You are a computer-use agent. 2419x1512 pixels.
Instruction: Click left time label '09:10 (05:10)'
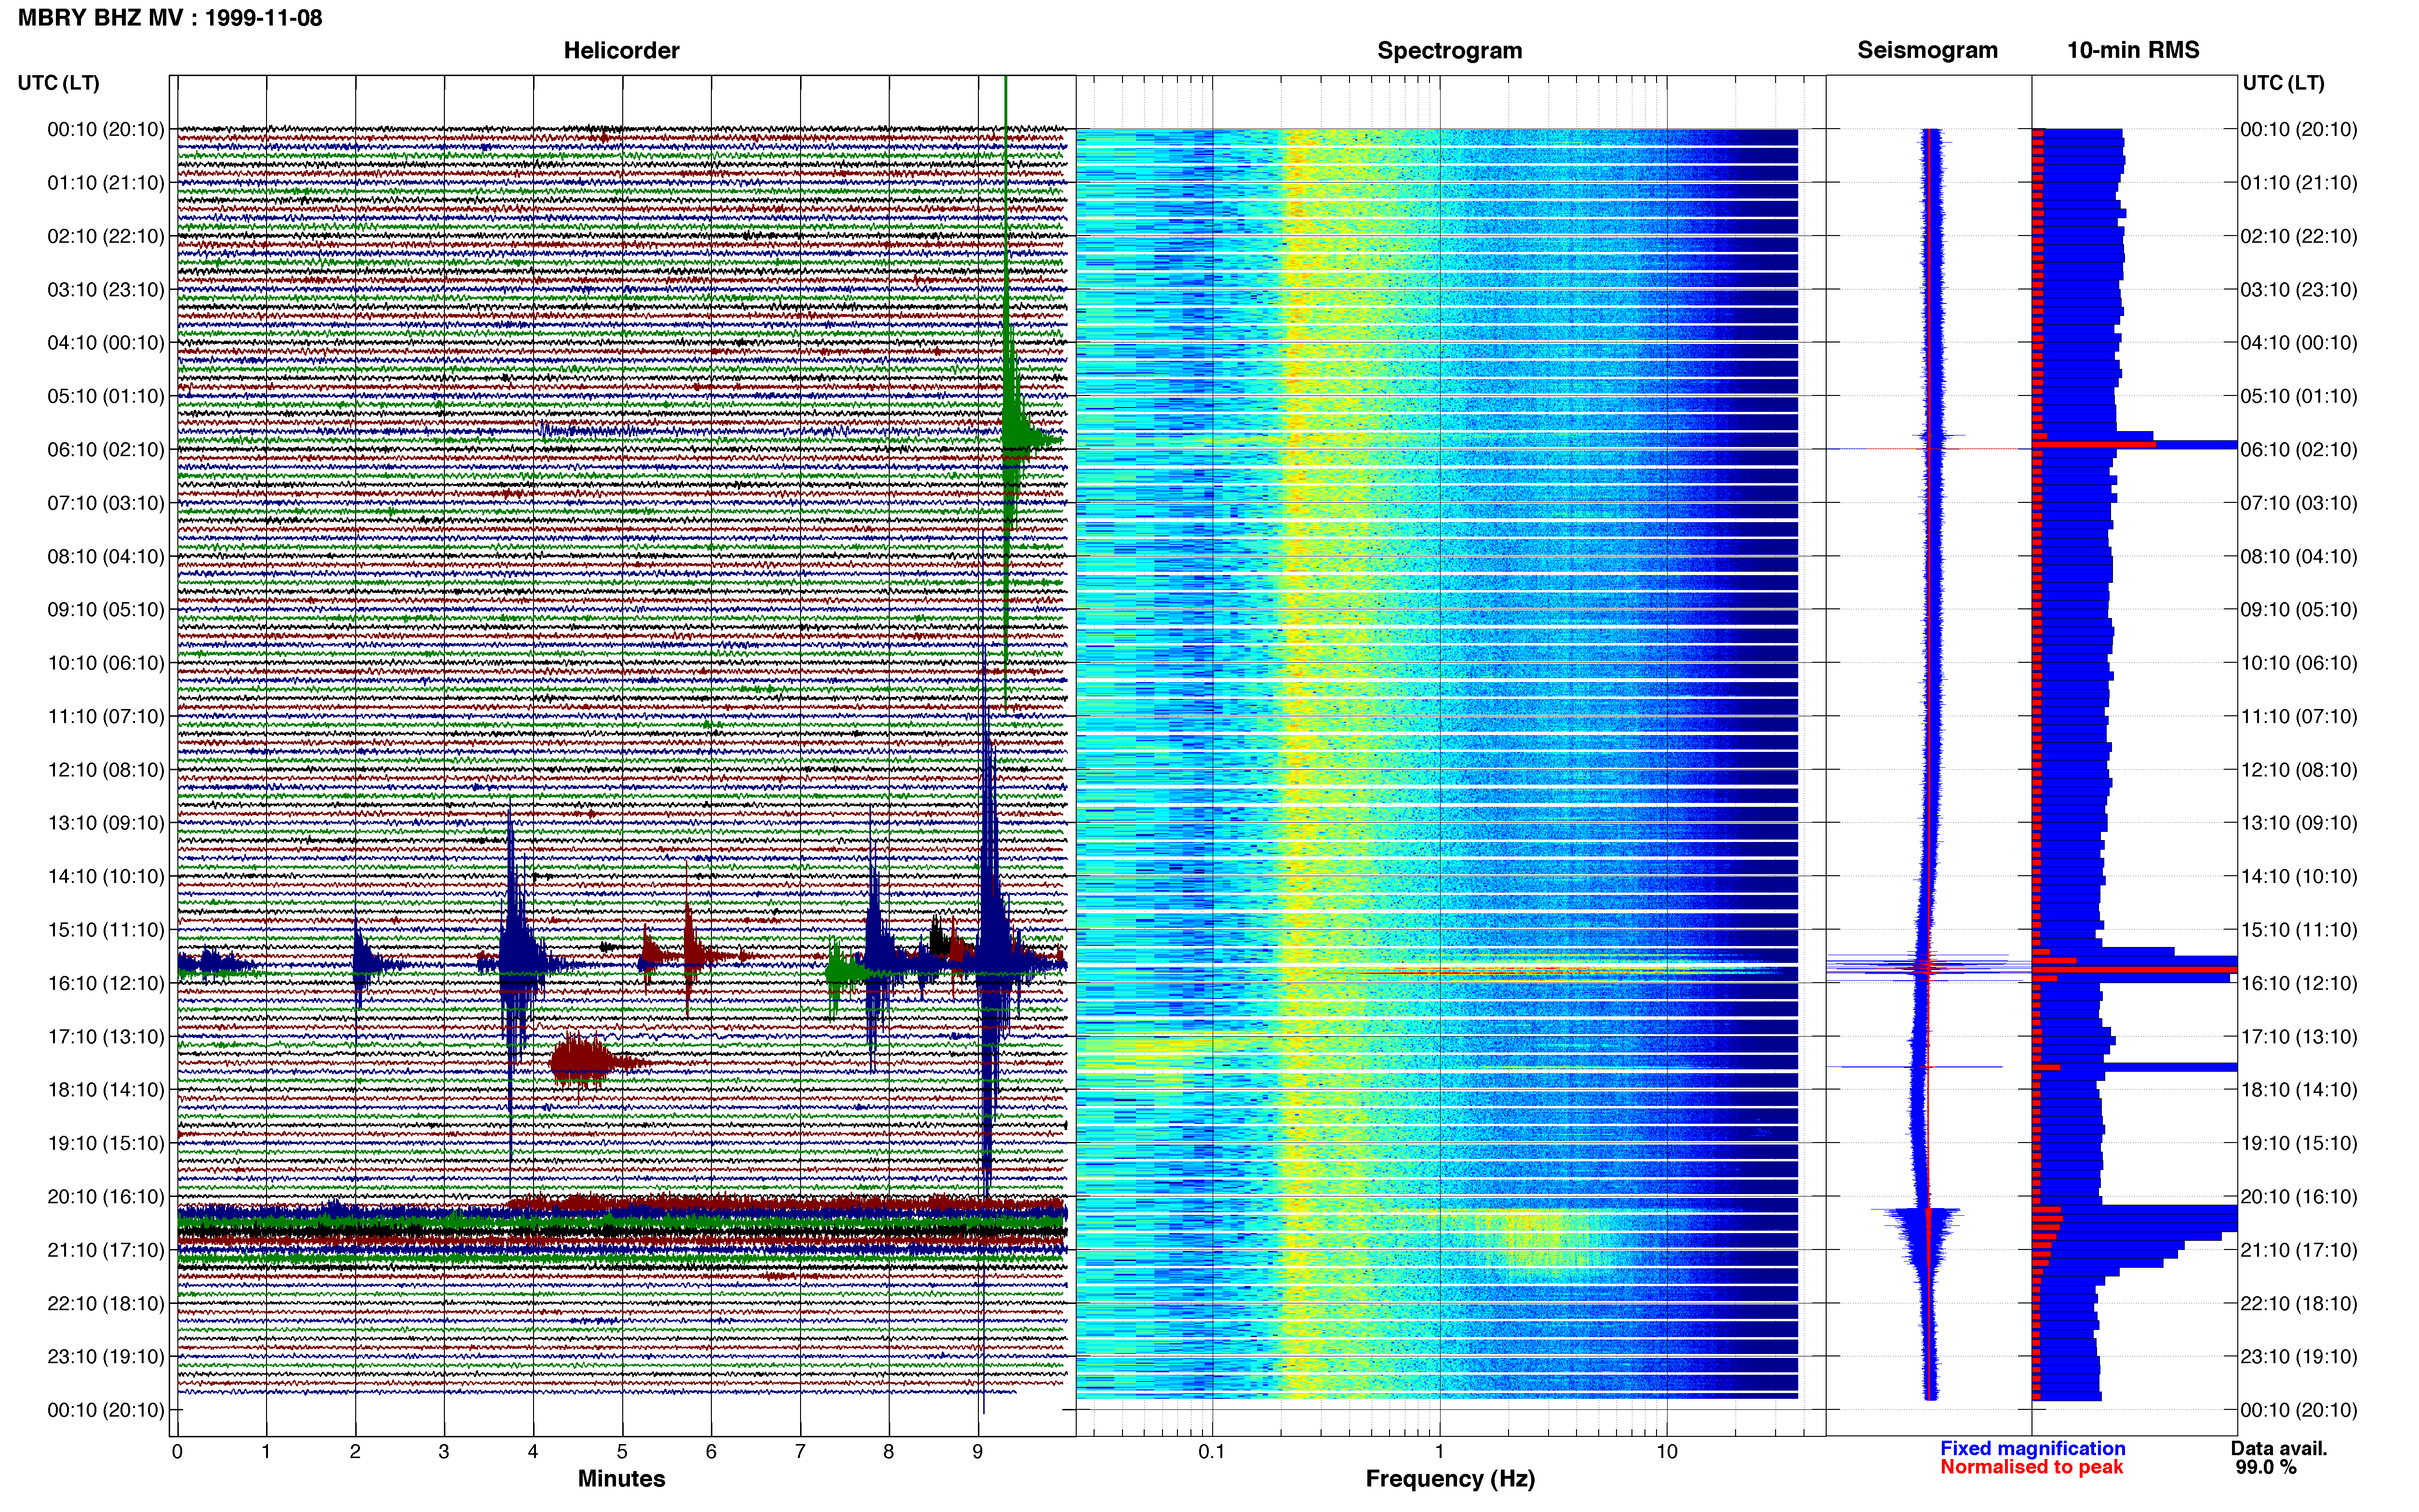[x=106, y=609]
